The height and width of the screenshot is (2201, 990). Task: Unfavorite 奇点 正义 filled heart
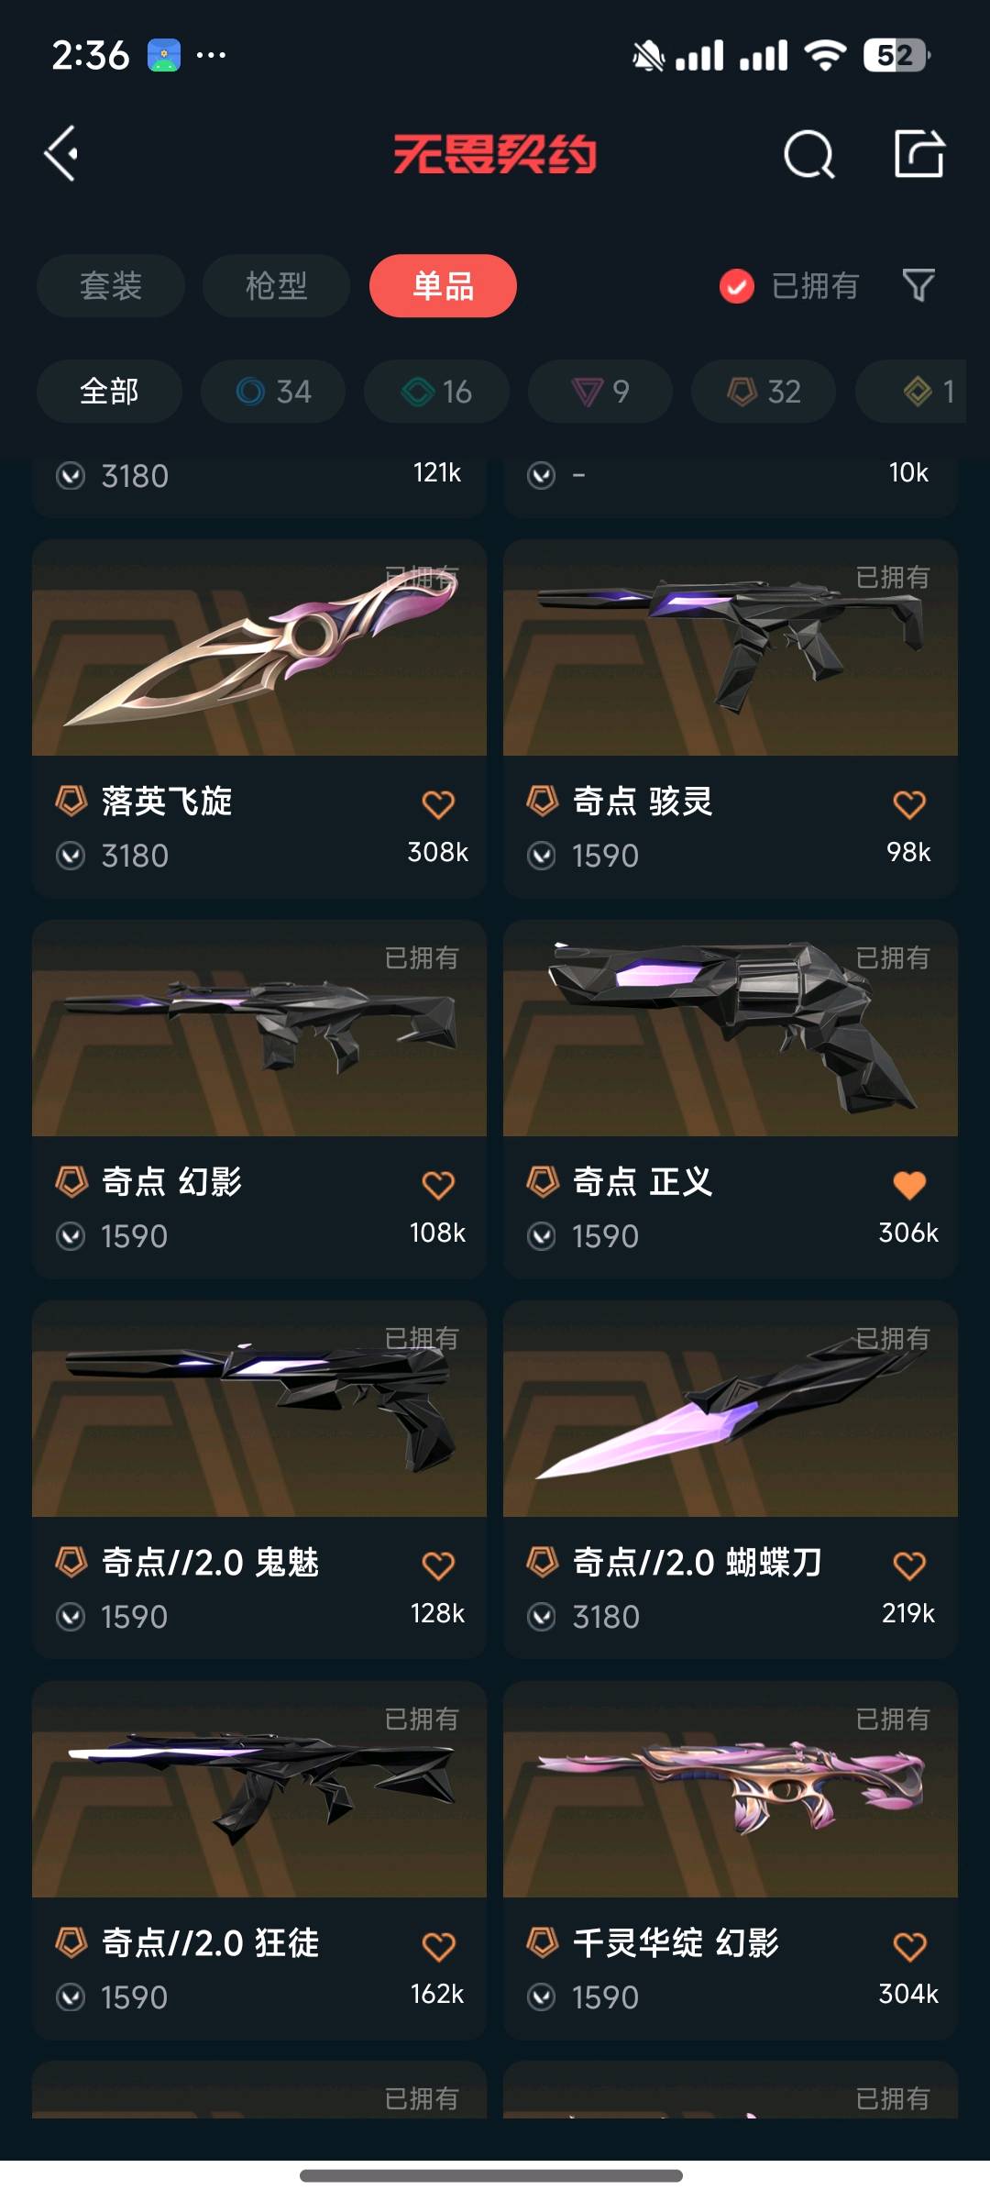pyautogui.click(x=909, y=1185)
